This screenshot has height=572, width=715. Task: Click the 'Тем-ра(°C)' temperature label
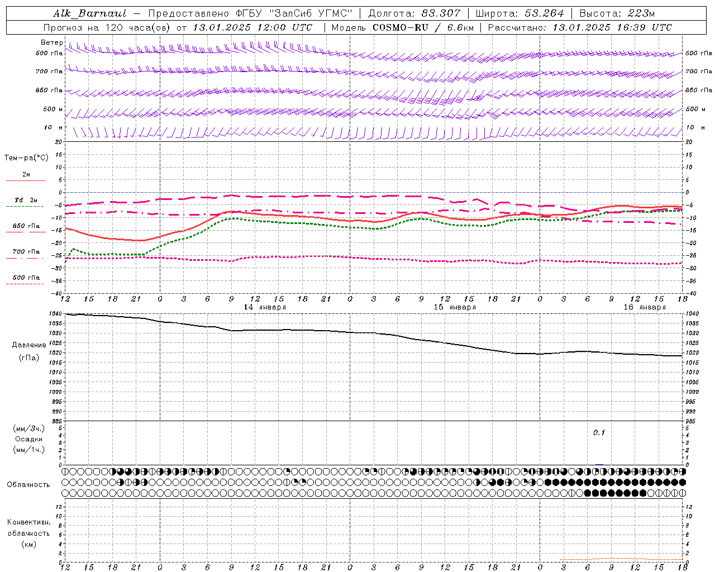(26, 158)
